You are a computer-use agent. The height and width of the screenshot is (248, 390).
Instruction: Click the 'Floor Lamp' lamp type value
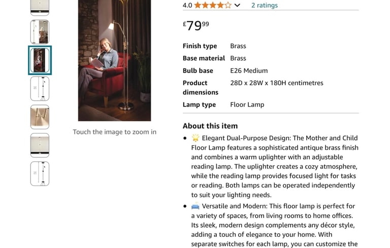tap(247, 104)
